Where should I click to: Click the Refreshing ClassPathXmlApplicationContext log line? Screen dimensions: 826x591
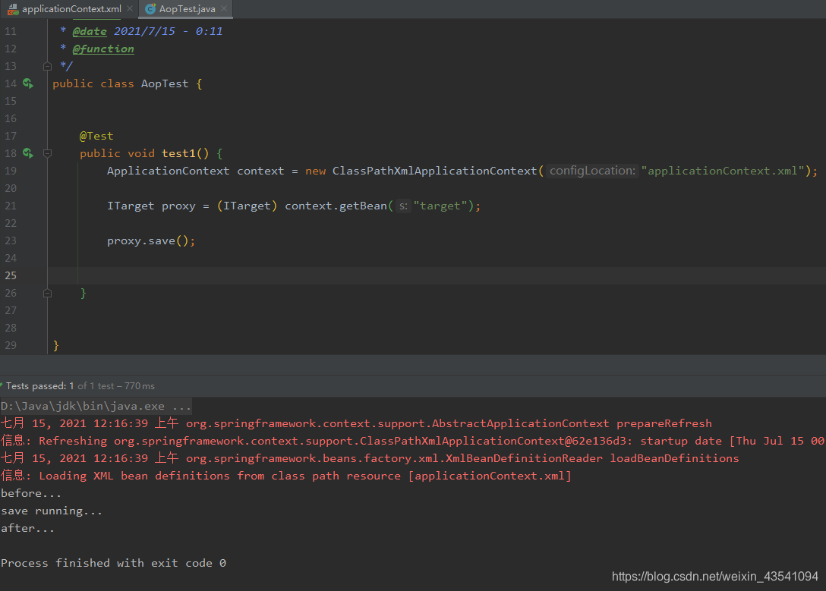tap(413, 441)
